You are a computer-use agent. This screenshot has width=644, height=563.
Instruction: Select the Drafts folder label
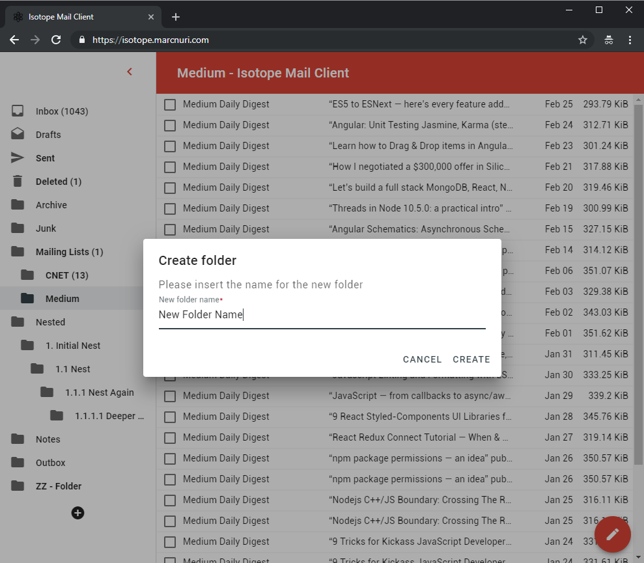(48, 135)
